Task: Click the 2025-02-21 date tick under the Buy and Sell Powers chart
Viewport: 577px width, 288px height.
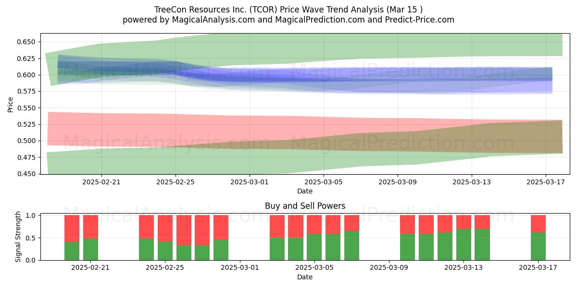Action: pos(90,268)
